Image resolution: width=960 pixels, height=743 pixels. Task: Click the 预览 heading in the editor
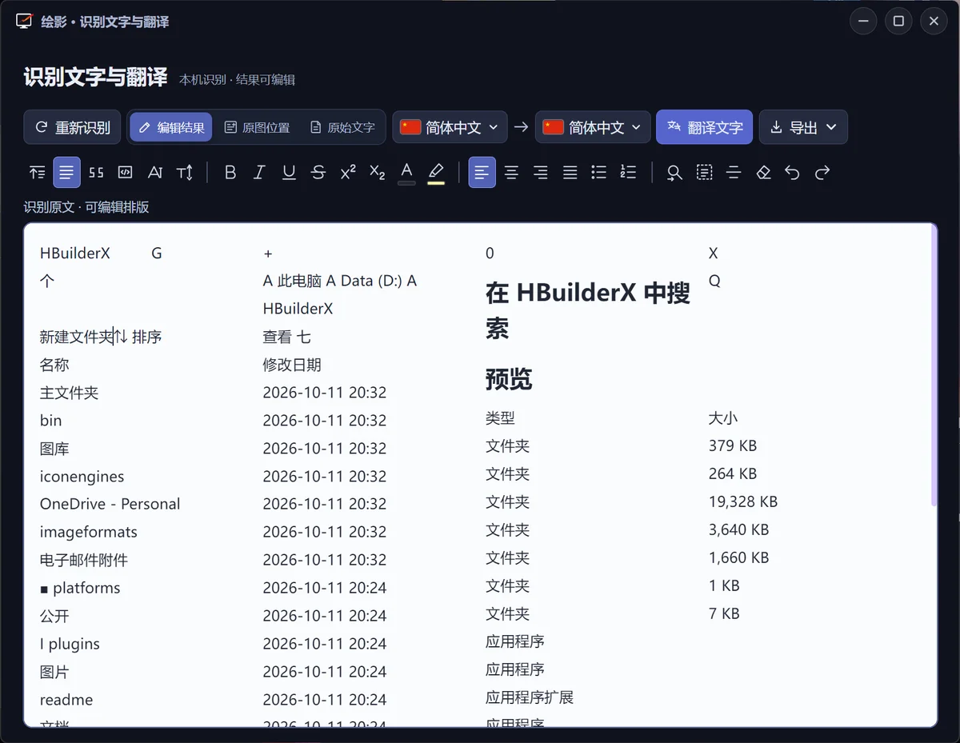(x=509, y=379)
